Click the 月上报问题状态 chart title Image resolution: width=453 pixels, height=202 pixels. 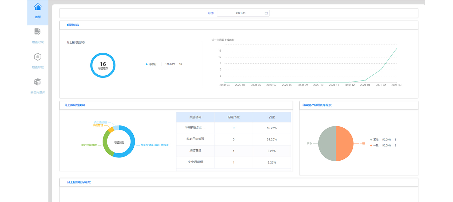pos(76,42)
